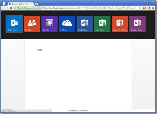157x114 pixels.
Task: Open the OneNote Online tile
Action: tap(137, 24)
